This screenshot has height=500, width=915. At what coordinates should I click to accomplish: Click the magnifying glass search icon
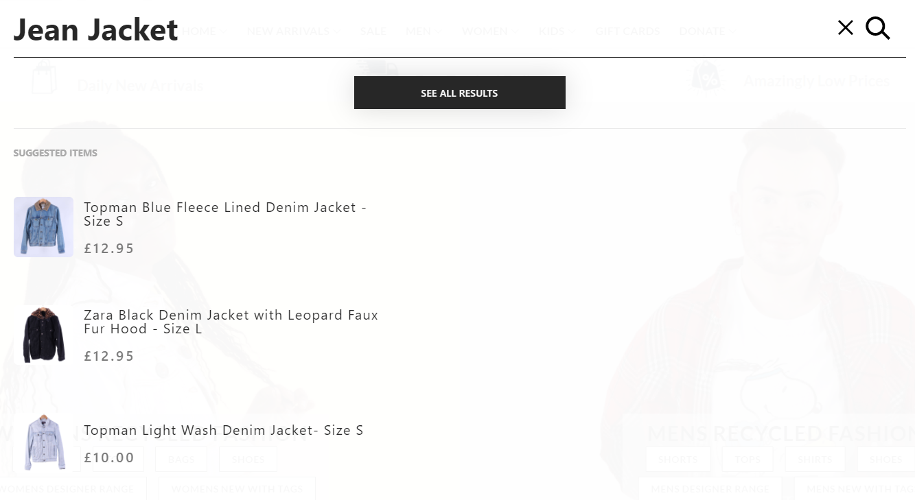coord(877,28)
